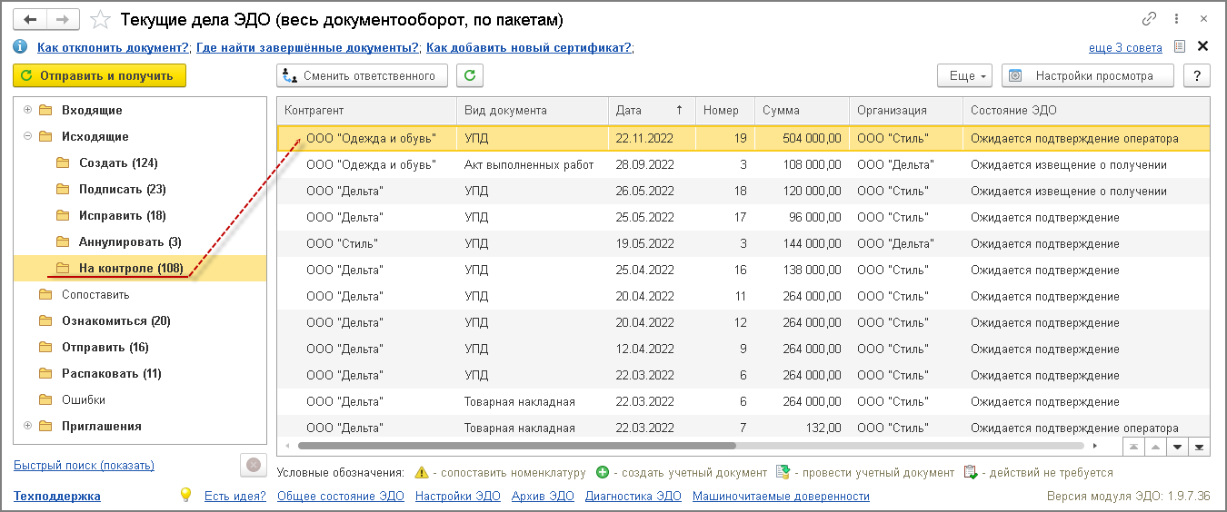
Task: Add page to favorites with star icon
Action: pyautogui.click(x=102, y=19)
